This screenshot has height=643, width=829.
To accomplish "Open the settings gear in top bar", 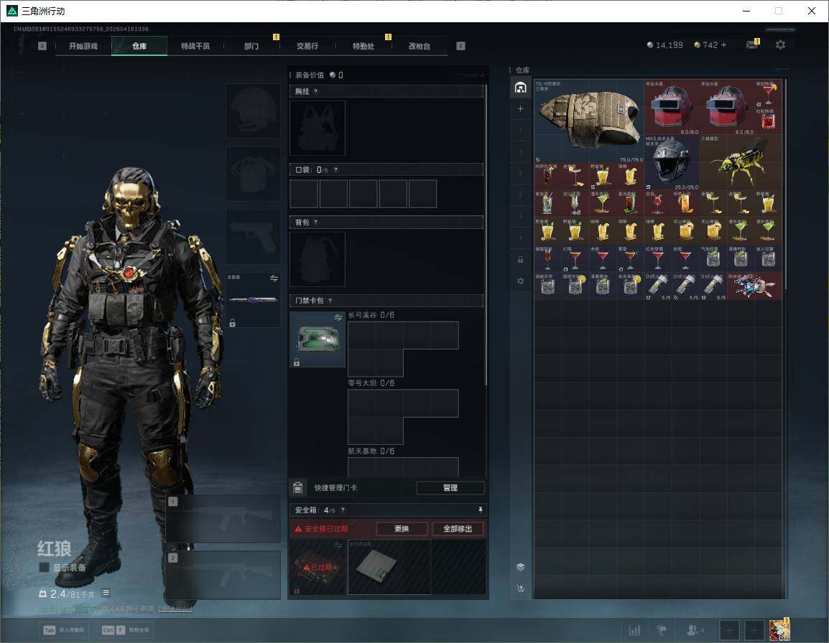I will click(780, 45).
